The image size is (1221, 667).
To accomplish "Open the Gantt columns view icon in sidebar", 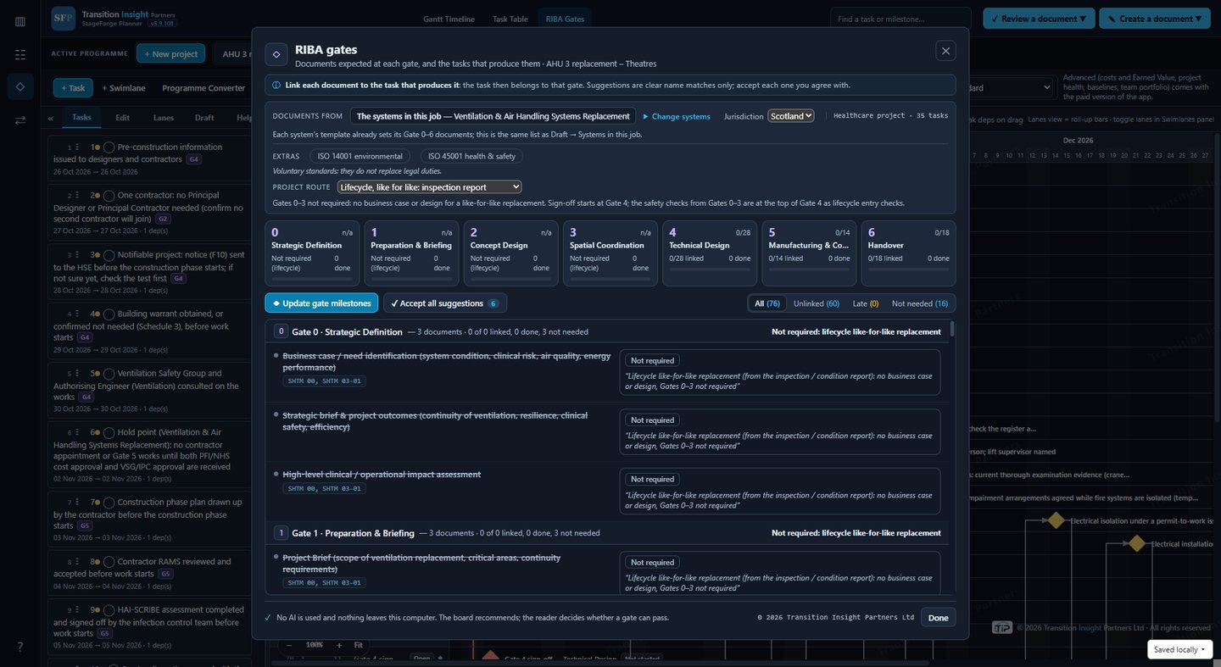I will (x=20, y=21).
